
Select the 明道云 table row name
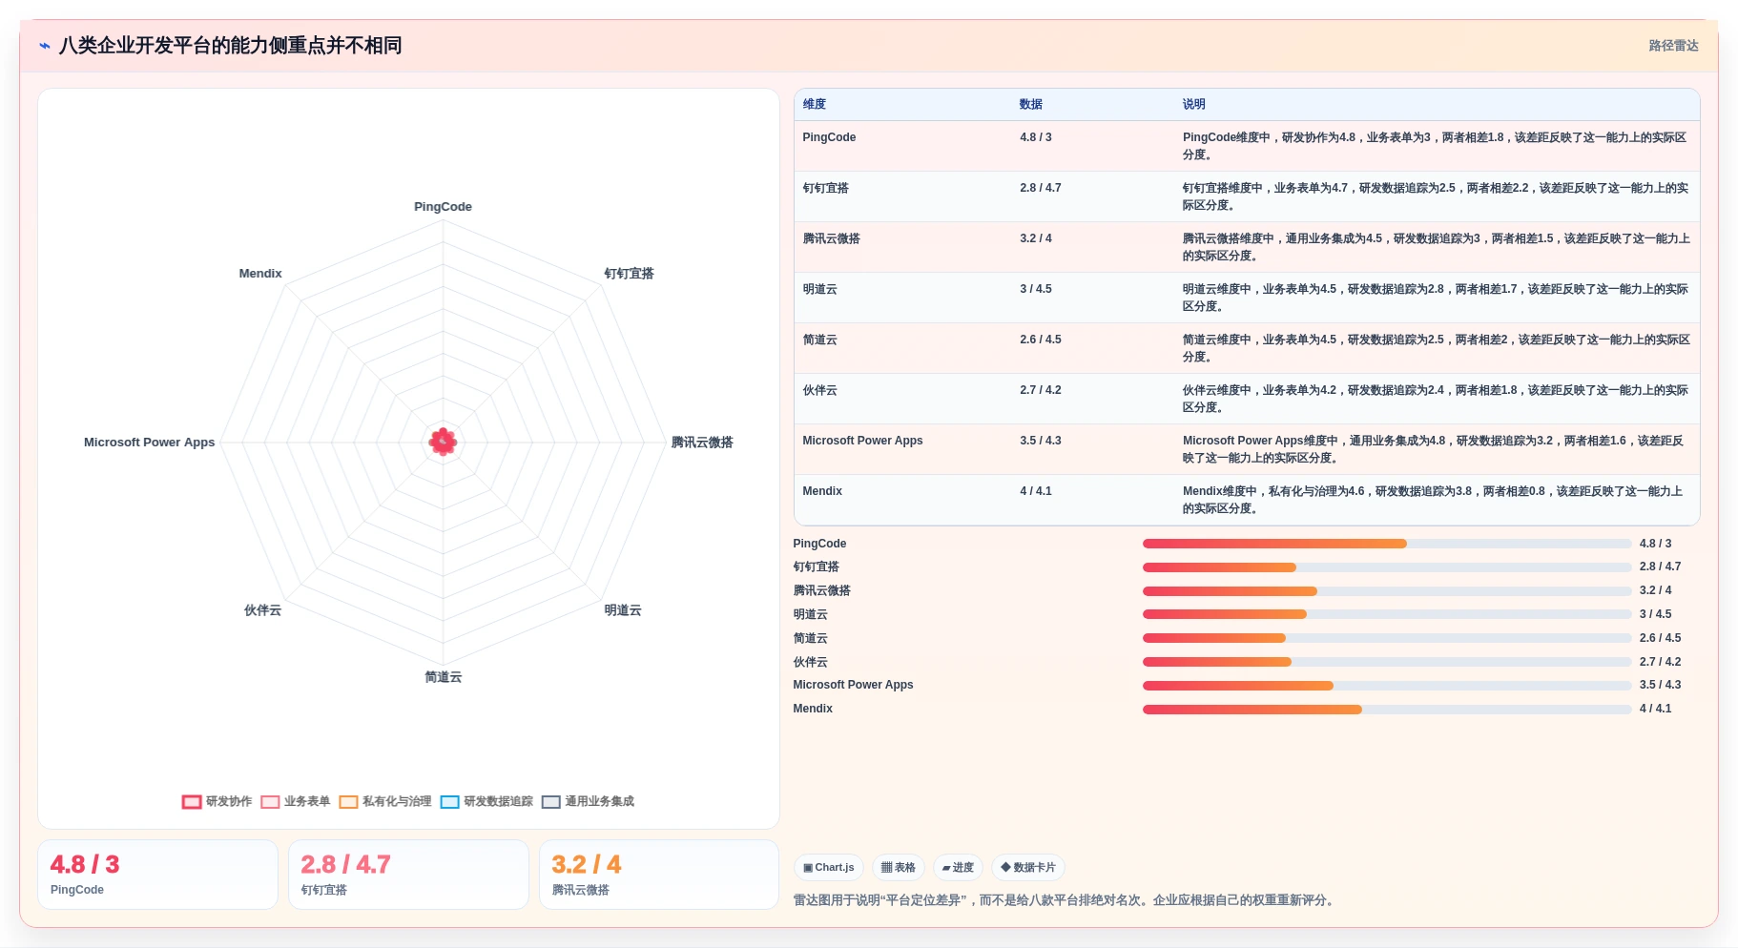coord(819,289)
